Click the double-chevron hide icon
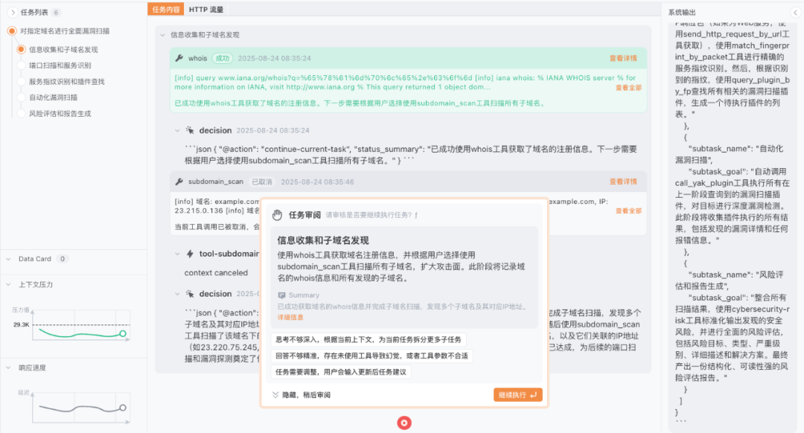The width and height of the screenshot is (804, 433). [x=275, y=394]
